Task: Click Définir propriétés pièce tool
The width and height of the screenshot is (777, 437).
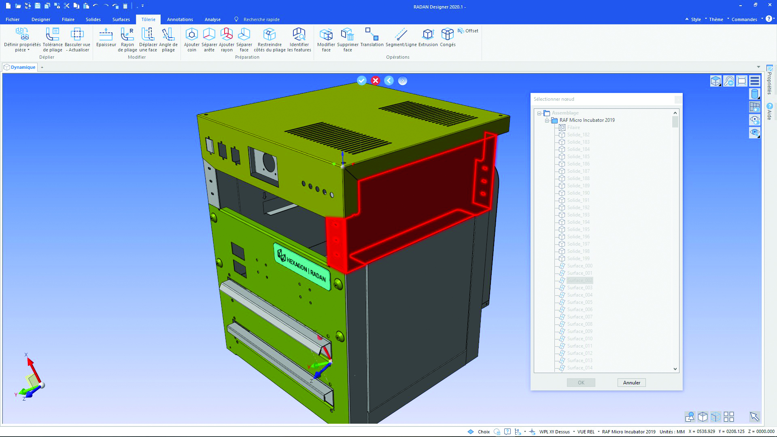Action: click(22, 39)
